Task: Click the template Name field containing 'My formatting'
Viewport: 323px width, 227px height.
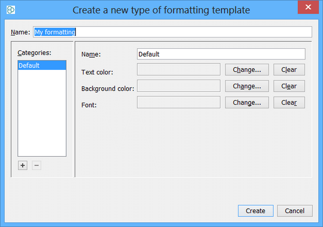Action: click(172, 32)
